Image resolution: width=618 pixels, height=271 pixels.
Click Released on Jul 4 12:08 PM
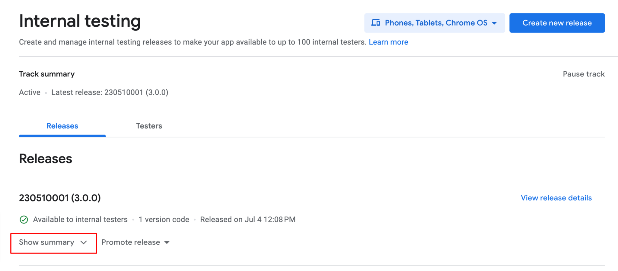pos(248,220)
